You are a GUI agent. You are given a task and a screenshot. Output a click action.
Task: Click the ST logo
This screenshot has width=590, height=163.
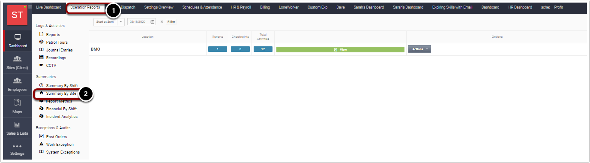click(18, 15)
